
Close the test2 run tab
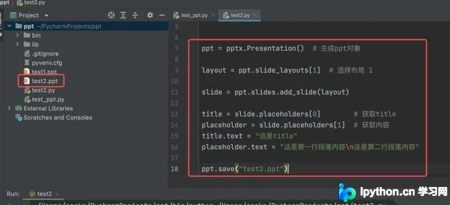pos(57,194)
